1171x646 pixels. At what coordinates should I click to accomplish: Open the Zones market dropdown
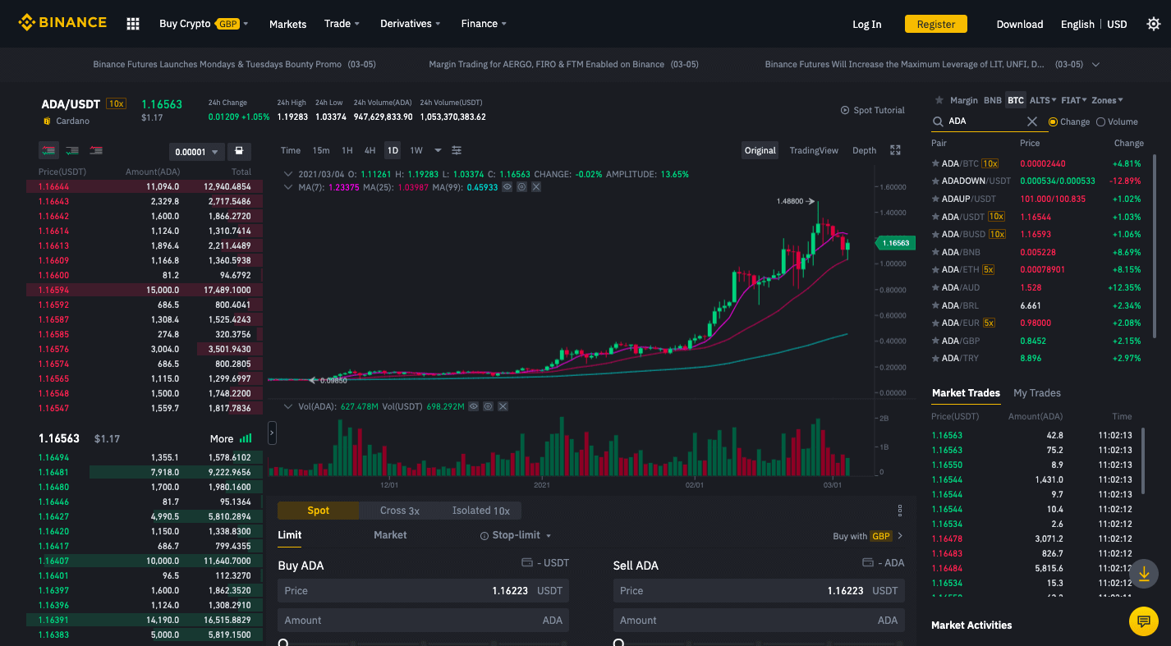tap(1107, 100)
